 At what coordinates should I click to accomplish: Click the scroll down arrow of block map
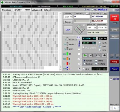click(x=60, y=69)
